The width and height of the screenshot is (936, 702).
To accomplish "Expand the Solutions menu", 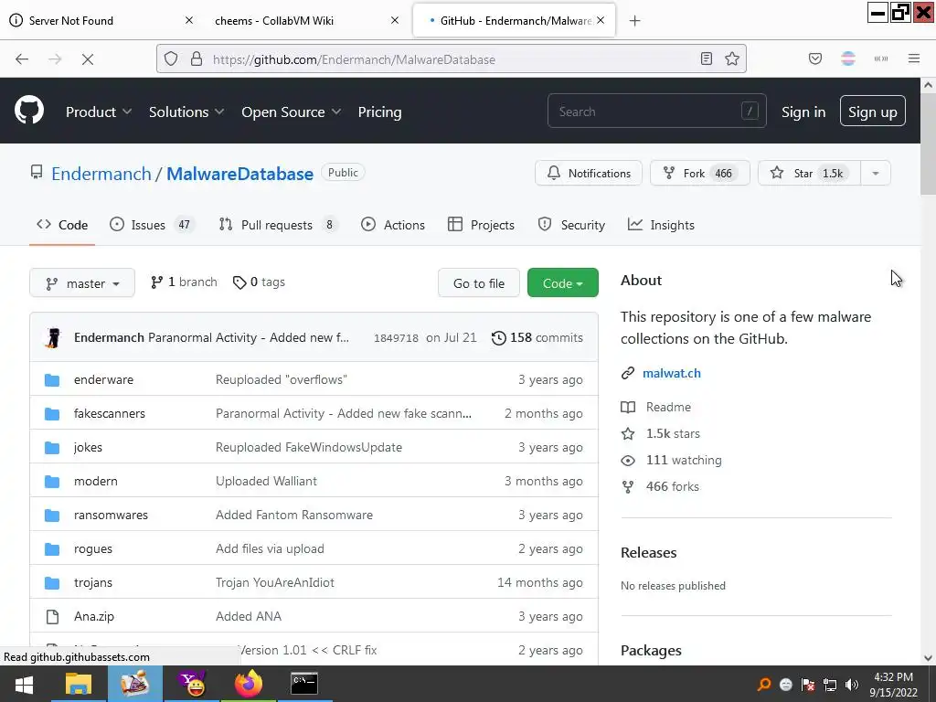I will 186,112.
